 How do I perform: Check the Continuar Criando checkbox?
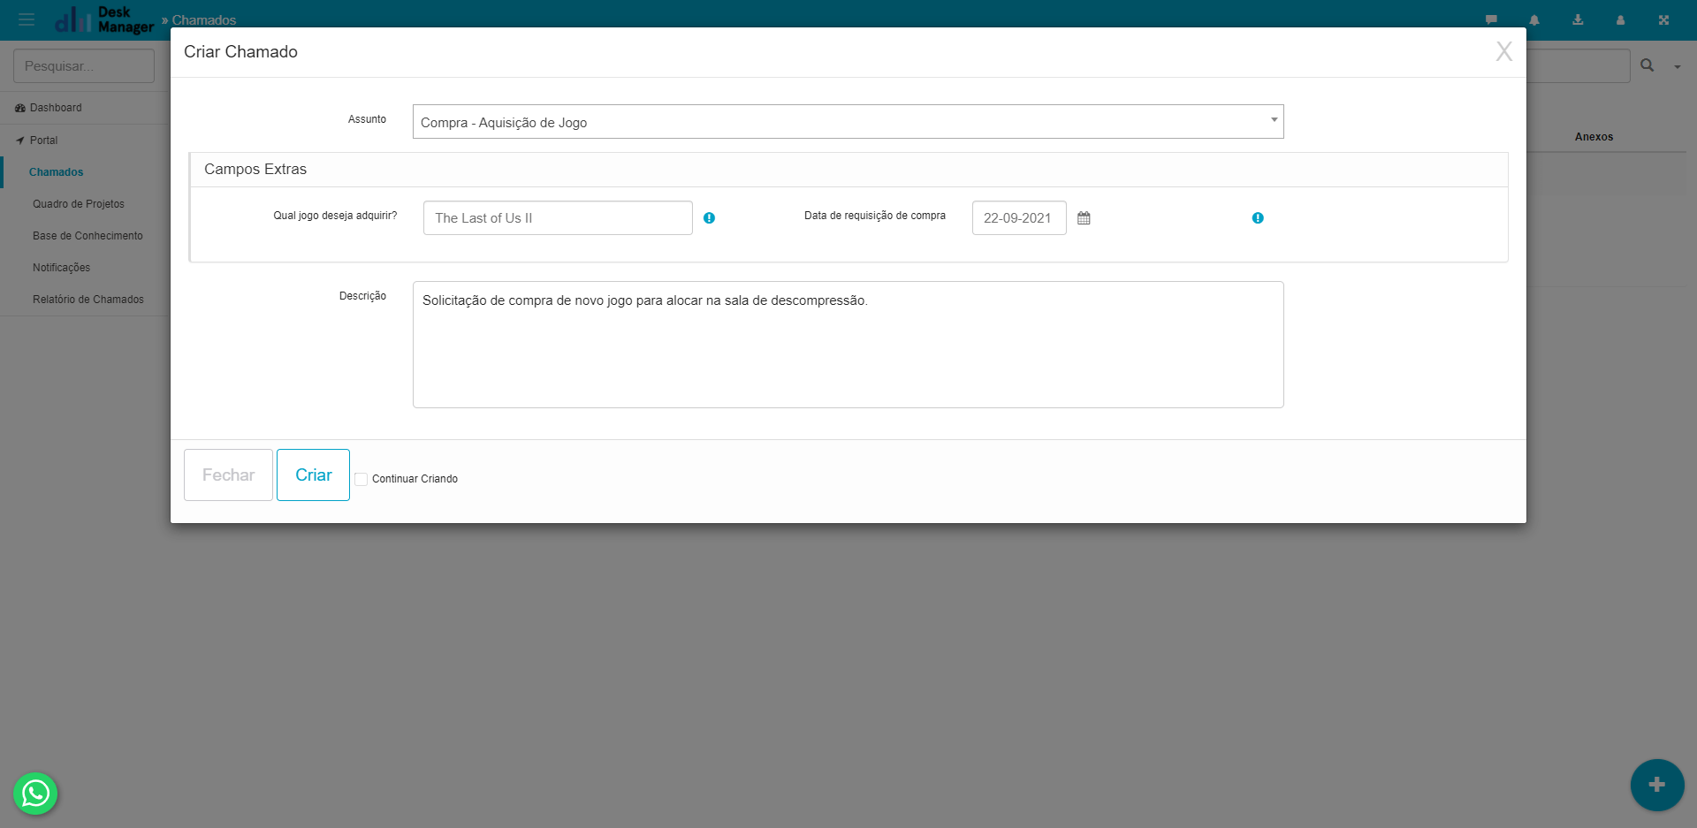tap(361, 479)
